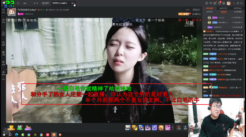246x137 pixels.
Task: Close the live room tab
Action: [74, 3]
